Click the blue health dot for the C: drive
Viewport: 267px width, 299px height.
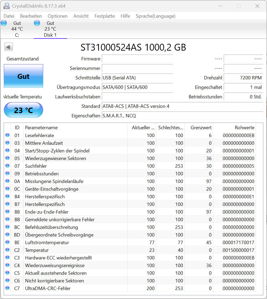(x=3, y=23)
